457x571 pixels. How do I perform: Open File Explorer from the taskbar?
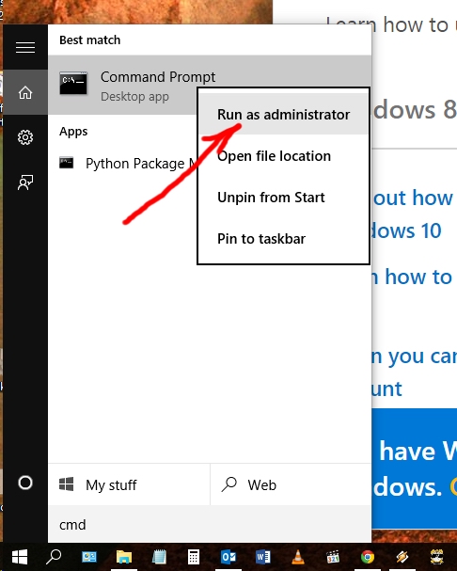[124, 557]
